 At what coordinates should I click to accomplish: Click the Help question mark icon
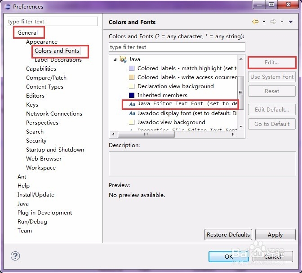pyautogui.click(x=15, y=256)
